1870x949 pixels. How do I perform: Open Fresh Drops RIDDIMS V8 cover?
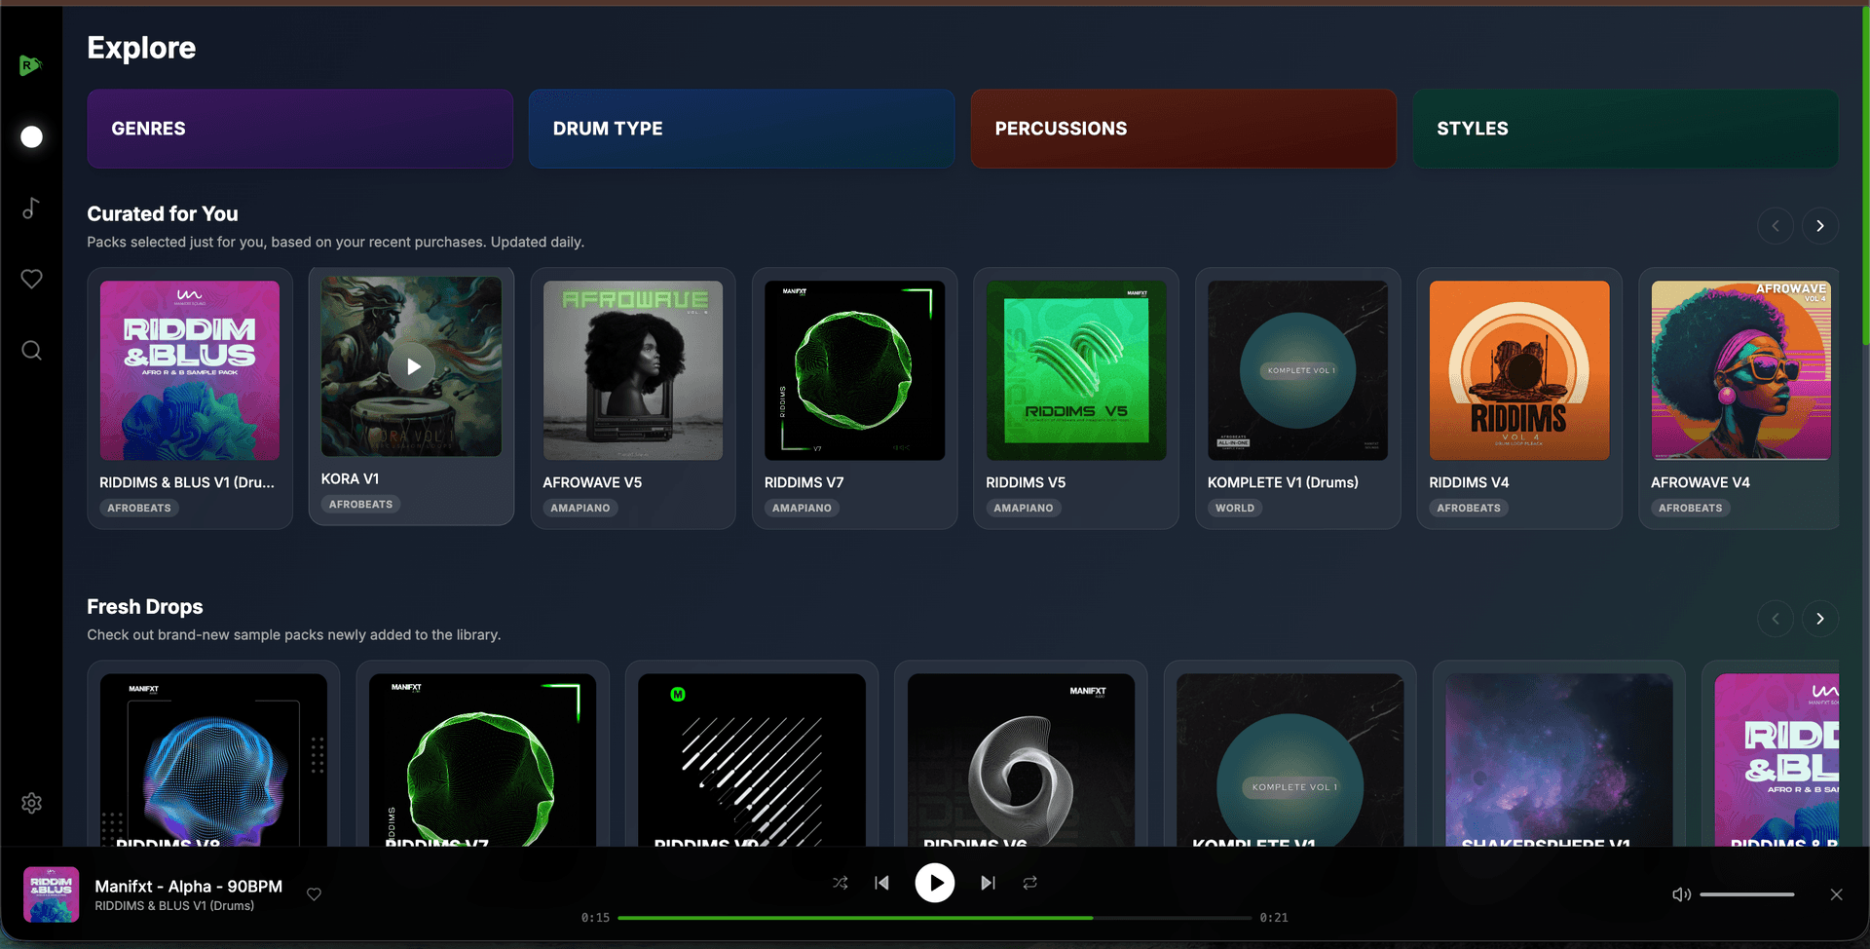213,760
